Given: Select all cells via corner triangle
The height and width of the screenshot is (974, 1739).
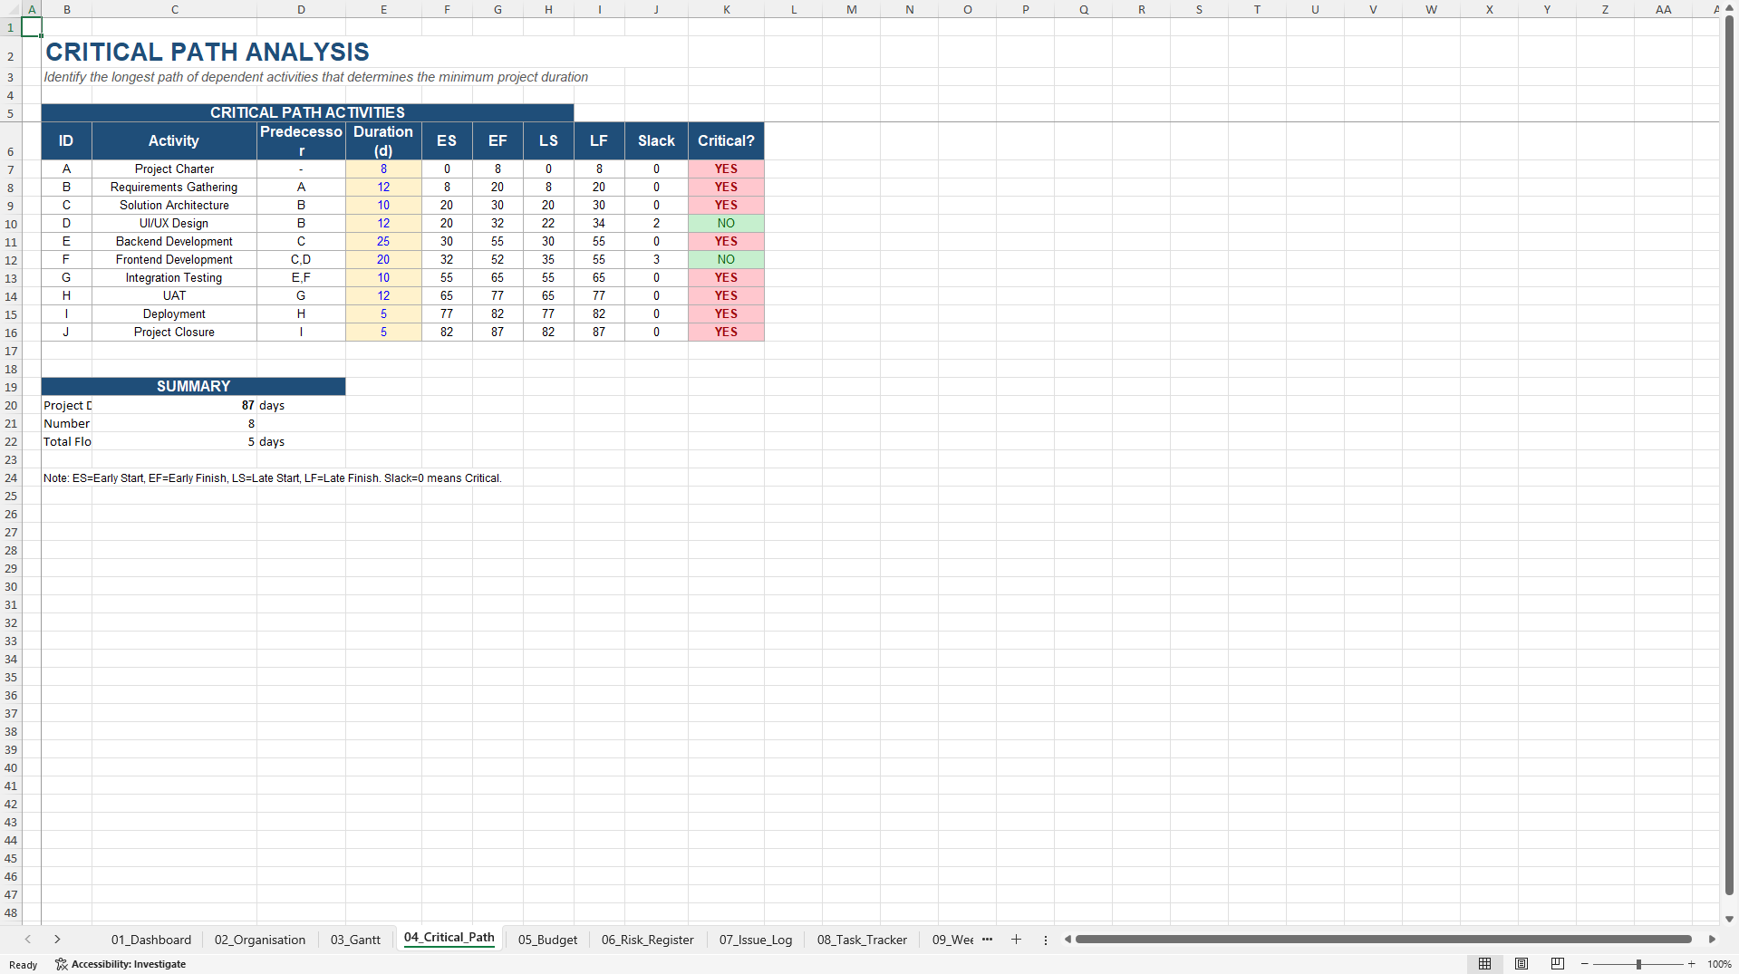Looking at the screenshot, I should pyautogui.click(x=10, y=9).
